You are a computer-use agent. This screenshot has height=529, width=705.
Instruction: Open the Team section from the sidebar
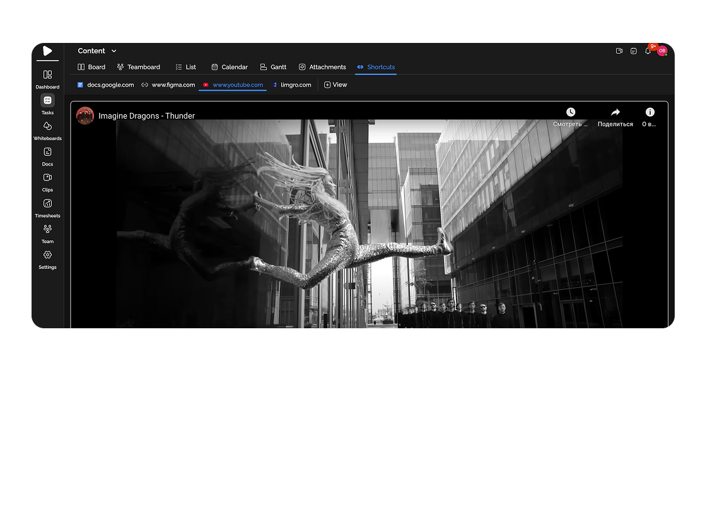[x=47, y=229]
